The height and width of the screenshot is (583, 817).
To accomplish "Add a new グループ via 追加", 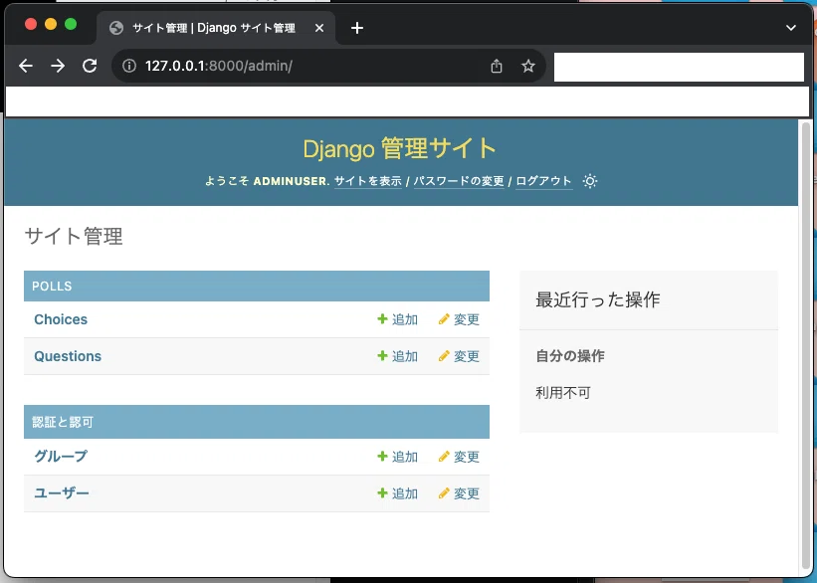I will point(398,457).
